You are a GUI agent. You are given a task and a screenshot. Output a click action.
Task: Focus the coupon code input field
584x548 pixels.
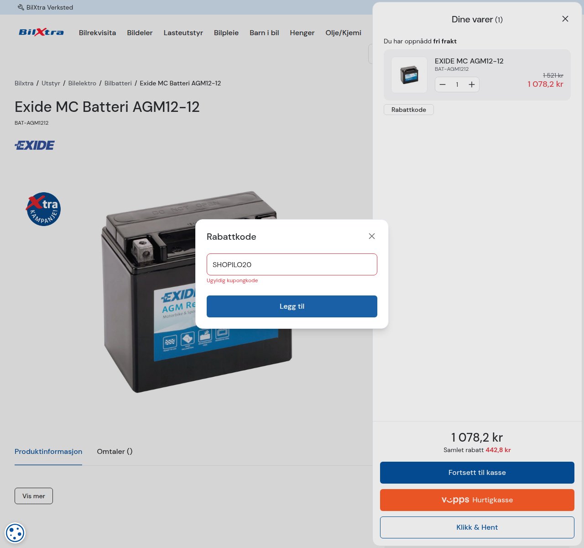[292, 264]
